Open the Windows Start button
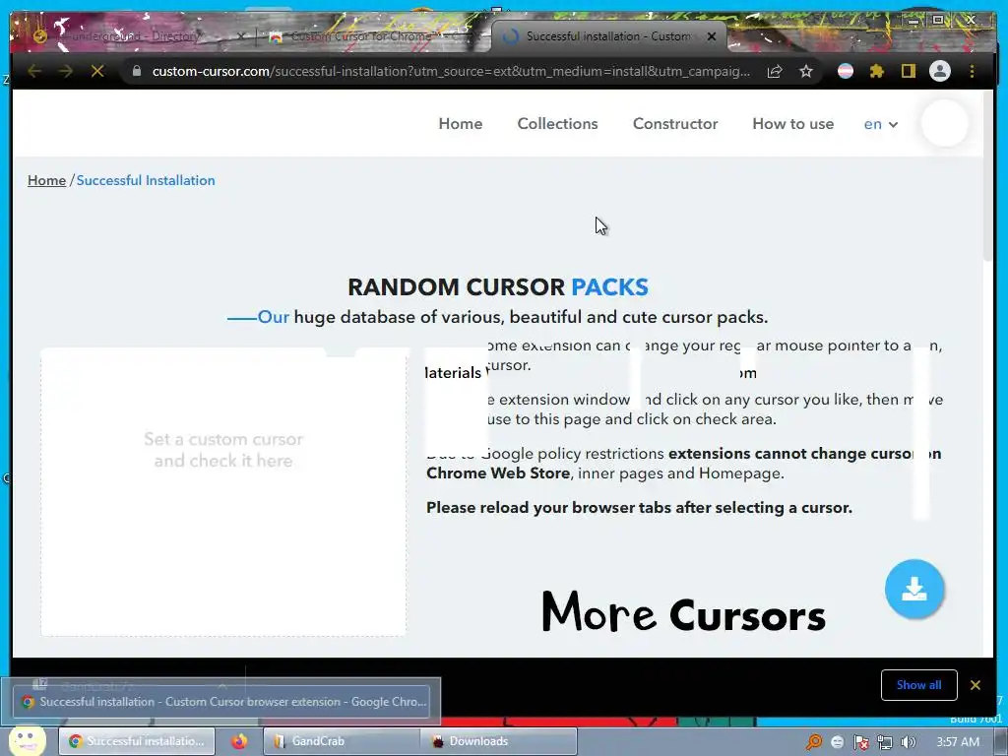1008x756 pixels. click(26, 740)
